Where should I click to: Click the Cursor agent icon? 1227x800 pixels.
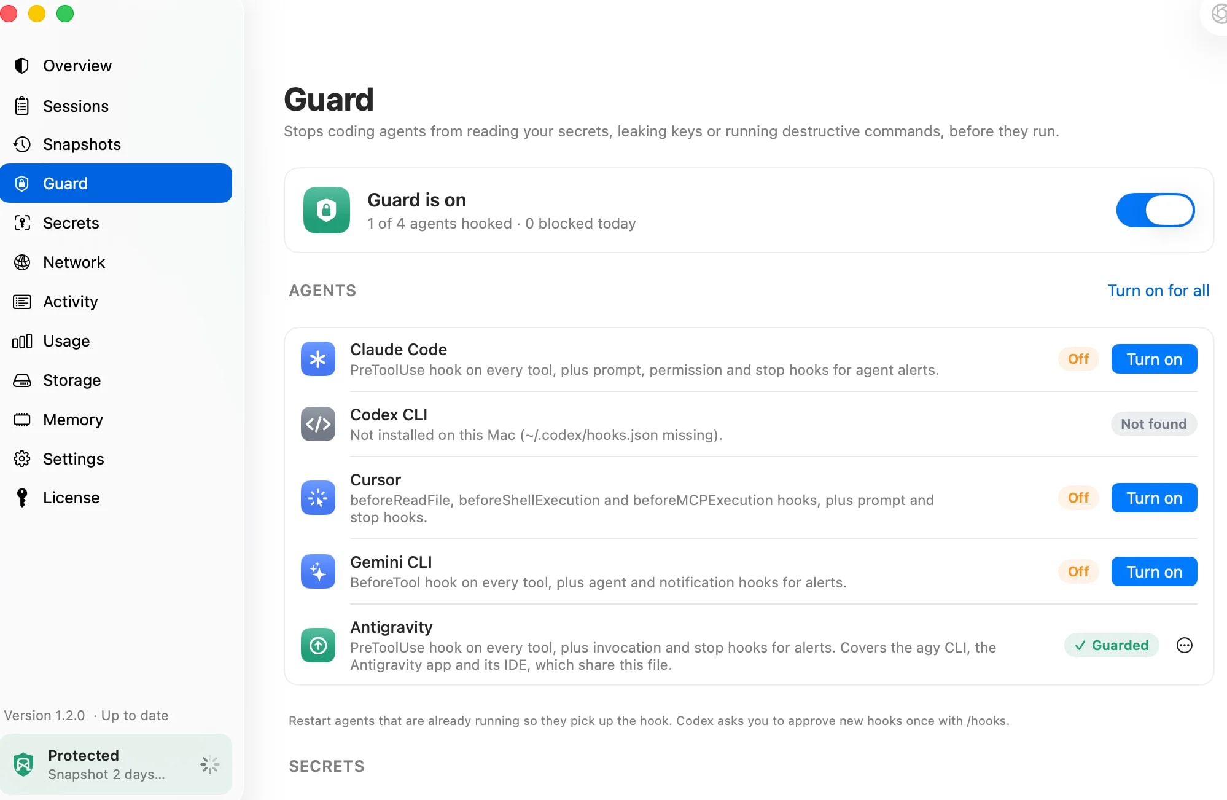pyautogui.click(x=318, y=498)
